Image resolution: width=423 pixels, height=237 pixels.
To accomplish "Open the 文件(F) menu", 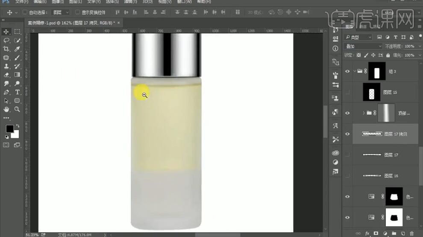I will click(x=22, y=2).
